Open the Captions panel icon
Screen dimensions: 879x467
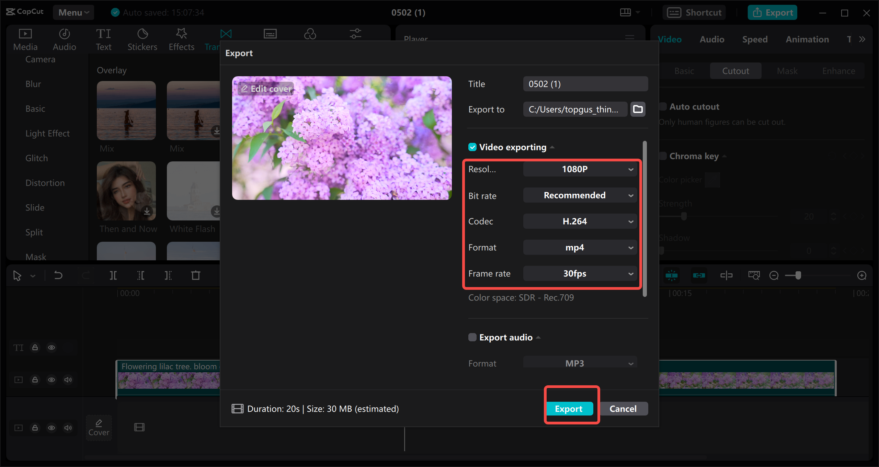[270, 34]
